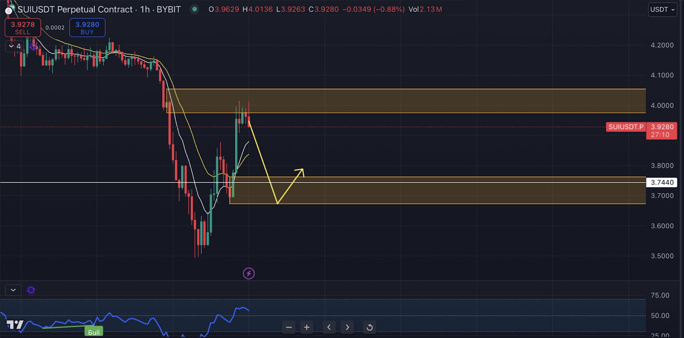Image resolution: width=684 pixels, height=338 pixels.
Task: Click the 50.00 RSI axis label
Action: [x=660, y=316]
